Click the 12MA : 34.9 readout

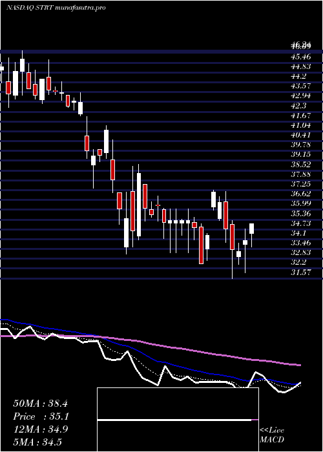40,429
